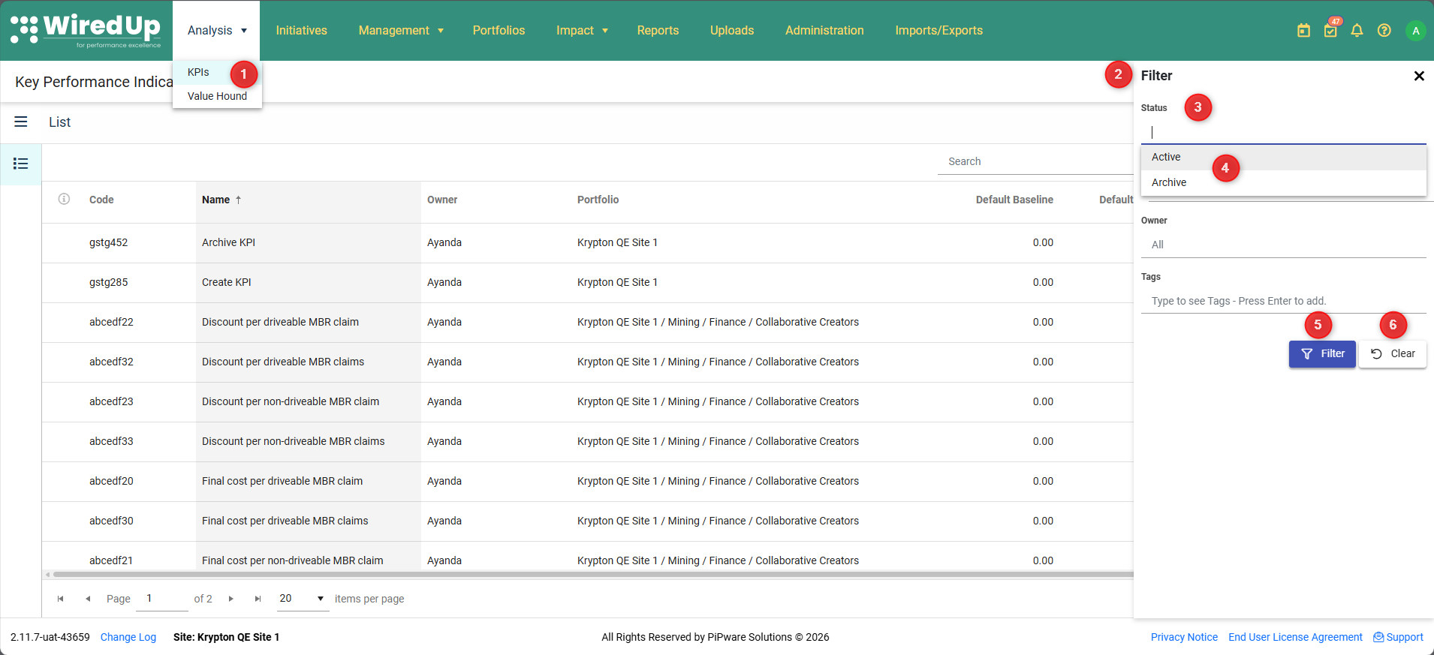Apply with the blue Filter button
1434x655 pixels.
tap(1322, 354)
